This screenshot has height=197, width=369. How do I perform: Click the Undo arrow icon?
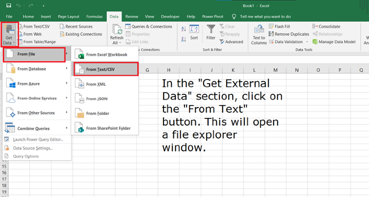click(18, 6)
